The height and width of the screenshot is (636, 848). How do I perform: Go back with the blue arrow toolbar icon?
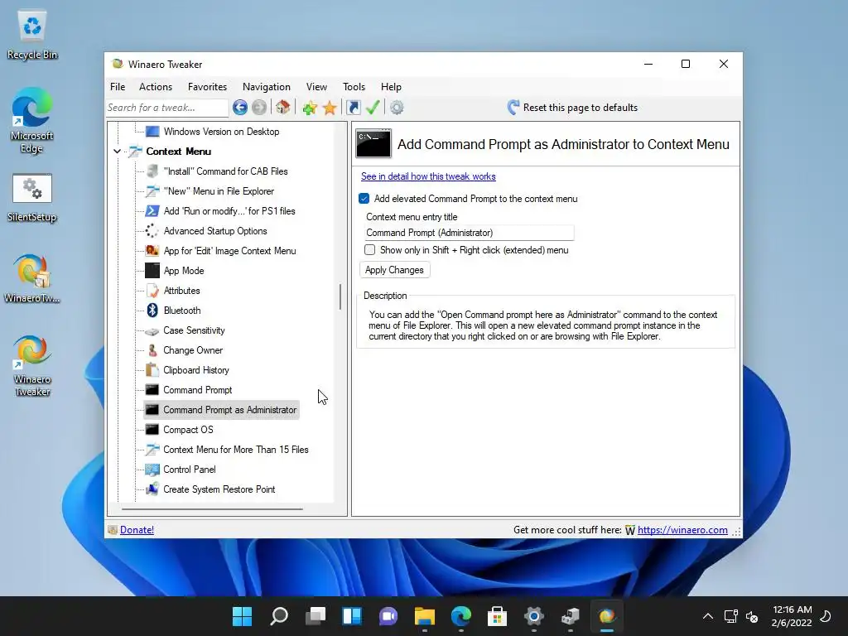click(x=240, y=108)
